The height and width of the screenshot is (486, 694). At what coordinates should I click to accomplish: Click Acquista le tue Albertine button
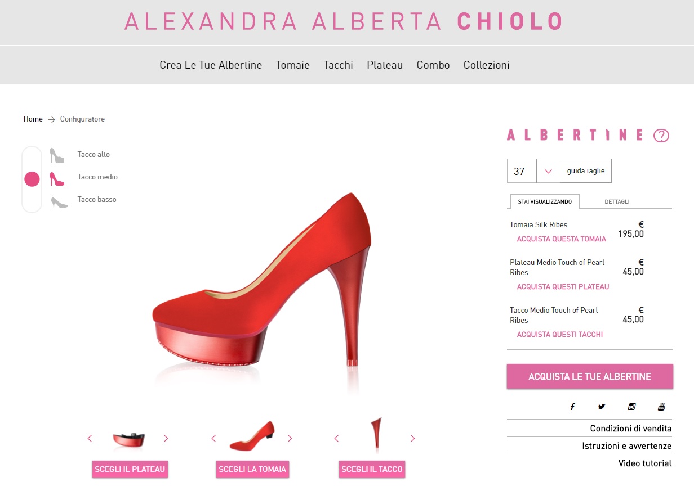click(x=590, y=376)
